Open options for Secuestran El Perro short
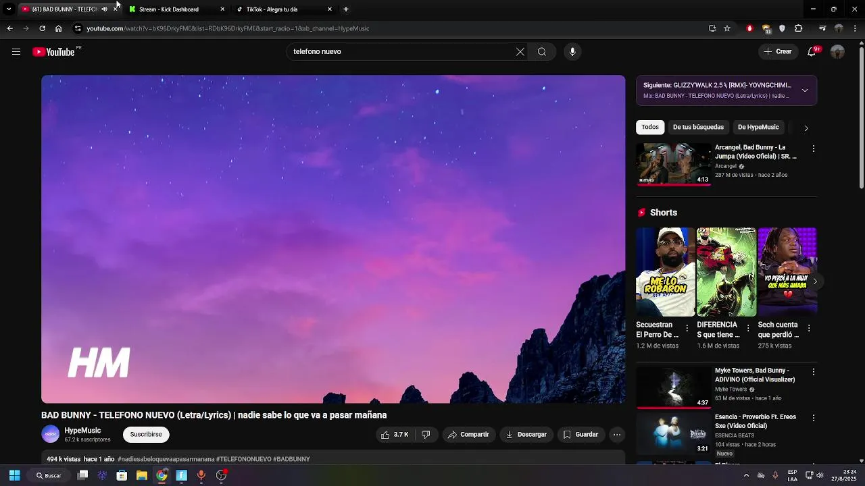Image resolution: width=865 pixels, height=486 pixels. coord(687,329)
